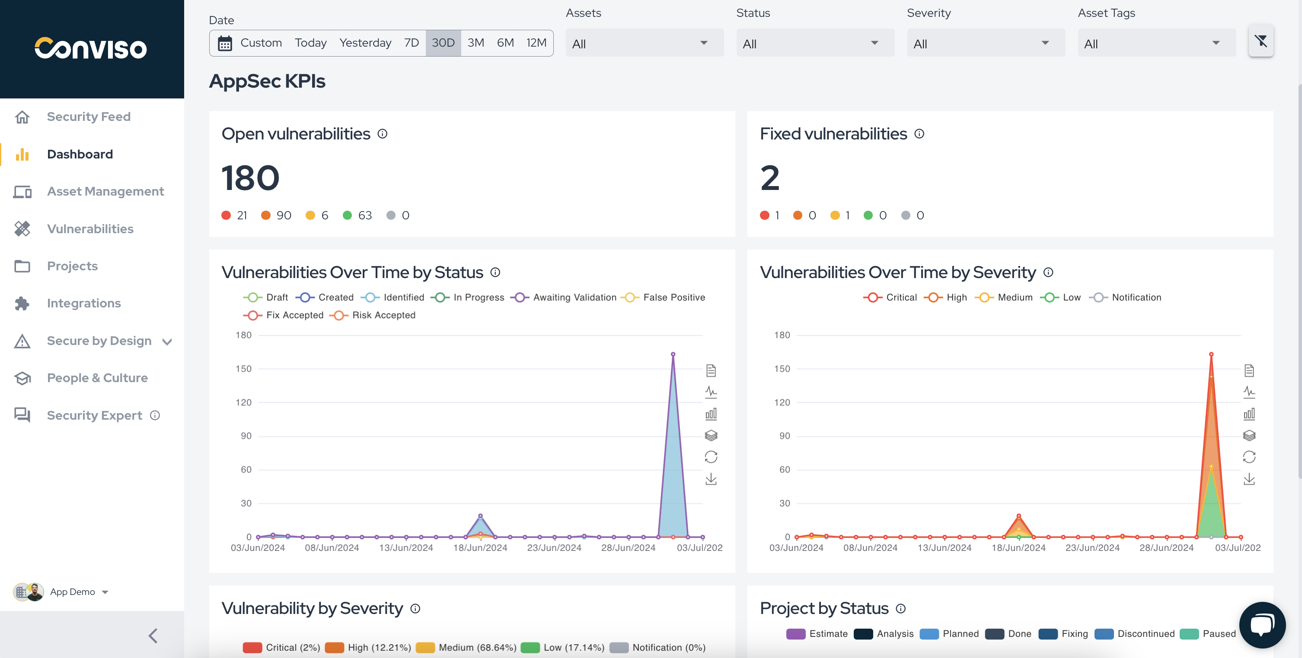Toggle Risk Accepted series in legend

pos(372,315)
